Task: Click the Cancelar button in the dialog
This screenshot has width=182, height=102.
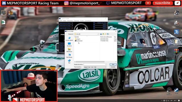Action: pos(113,67)
